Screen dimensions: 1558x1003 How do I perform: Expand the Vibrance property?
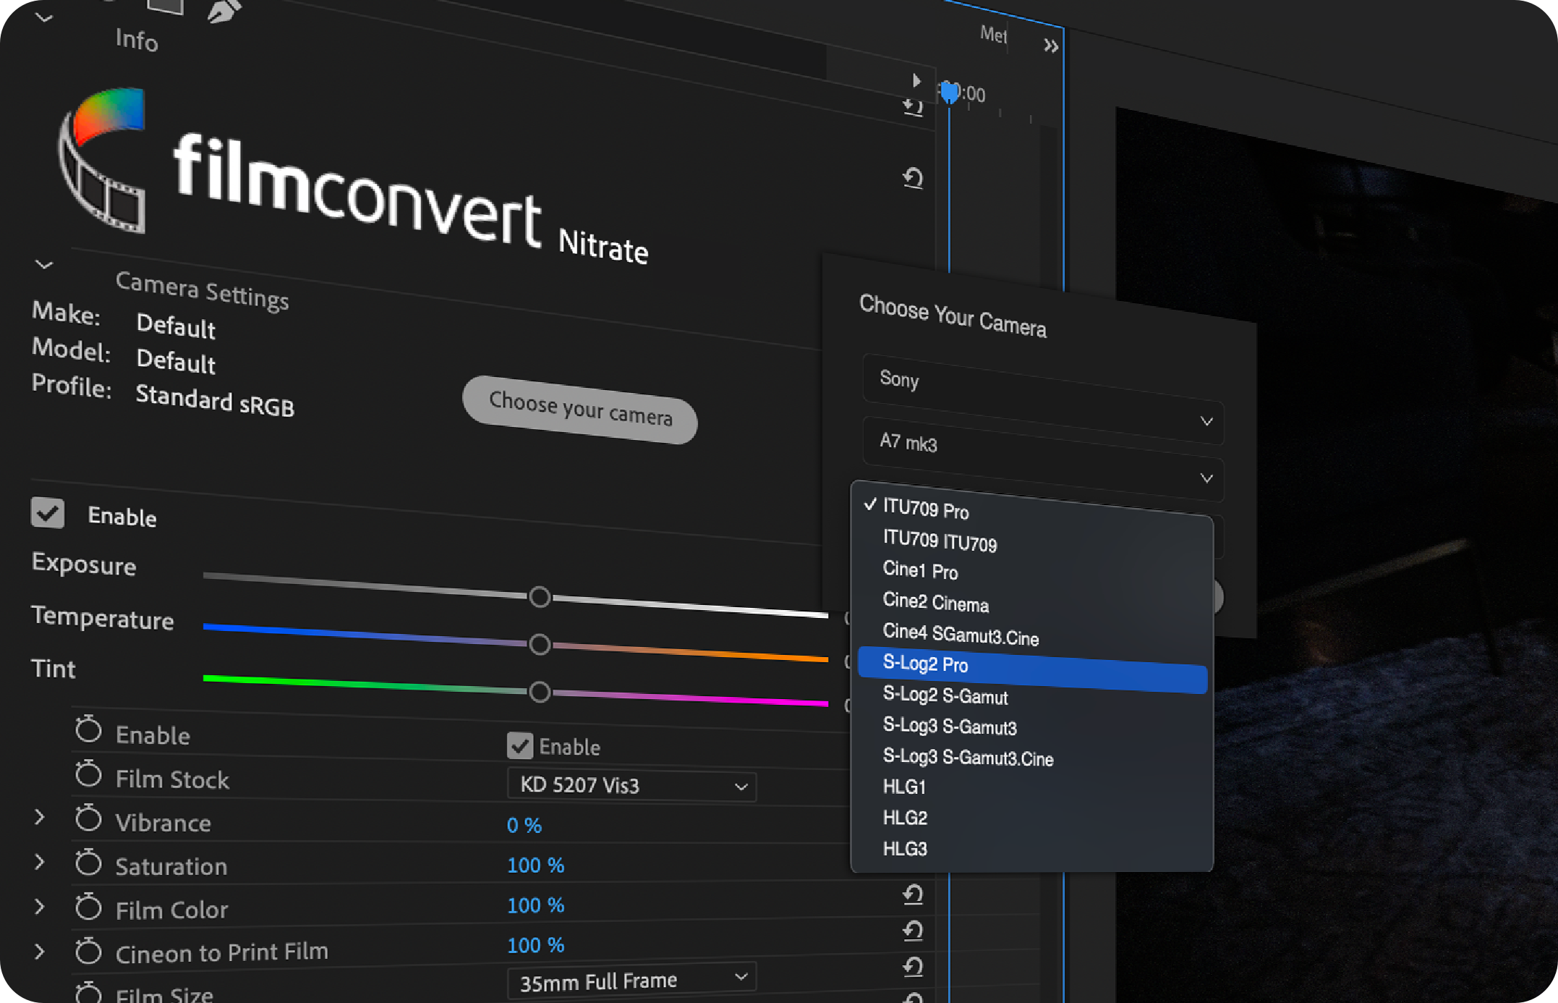point(40,818)
